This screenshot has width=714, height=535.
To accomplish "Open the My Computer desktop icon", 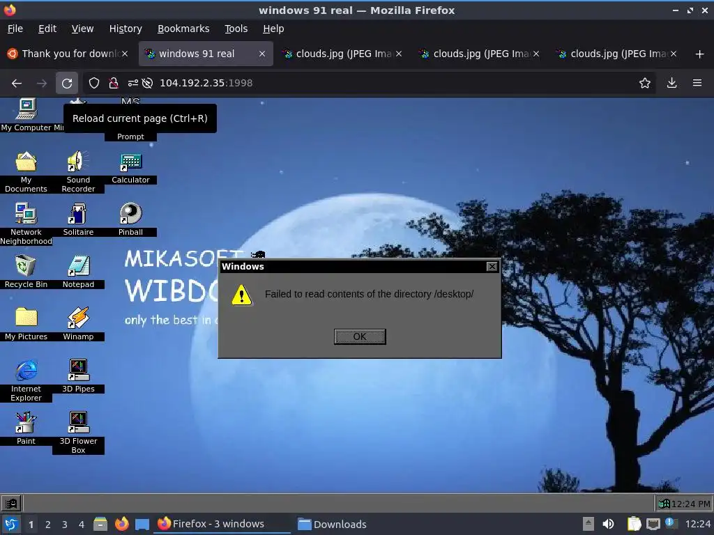I will pyautogui.click(x=26, y=114).
